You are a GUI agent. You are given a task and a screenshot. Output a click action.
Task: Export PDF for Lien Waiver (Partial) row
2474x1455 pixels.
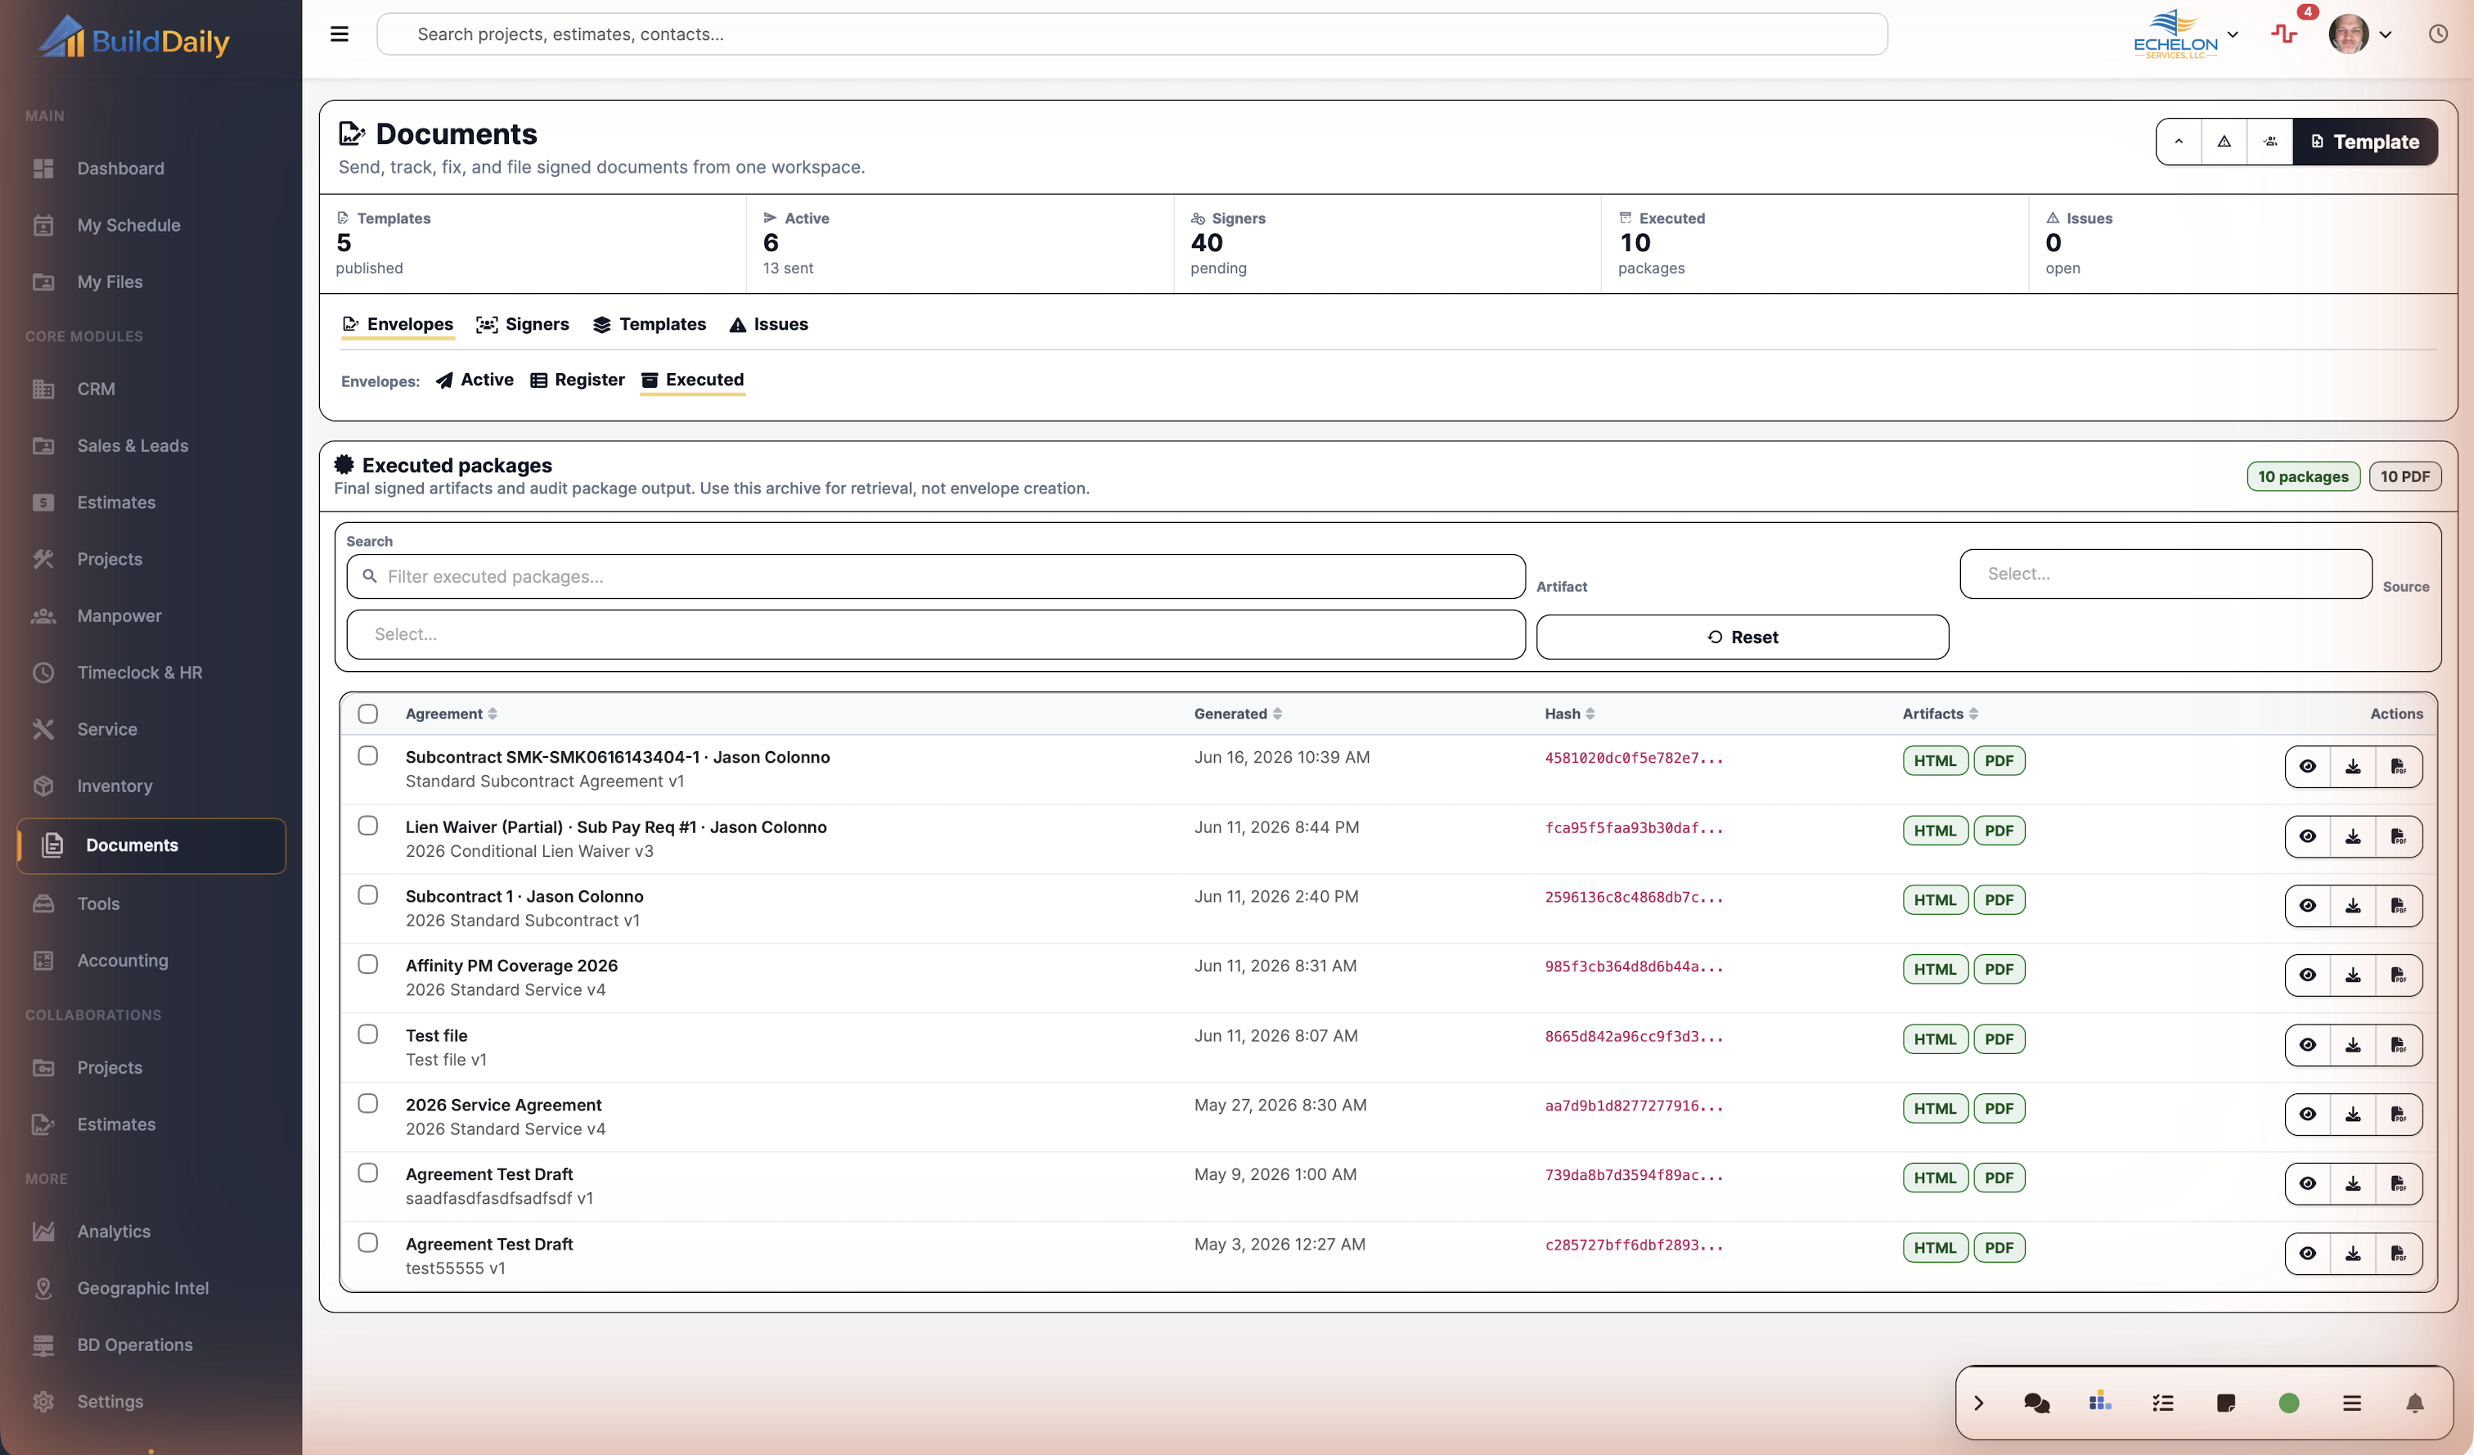(x=2399, y=836)
